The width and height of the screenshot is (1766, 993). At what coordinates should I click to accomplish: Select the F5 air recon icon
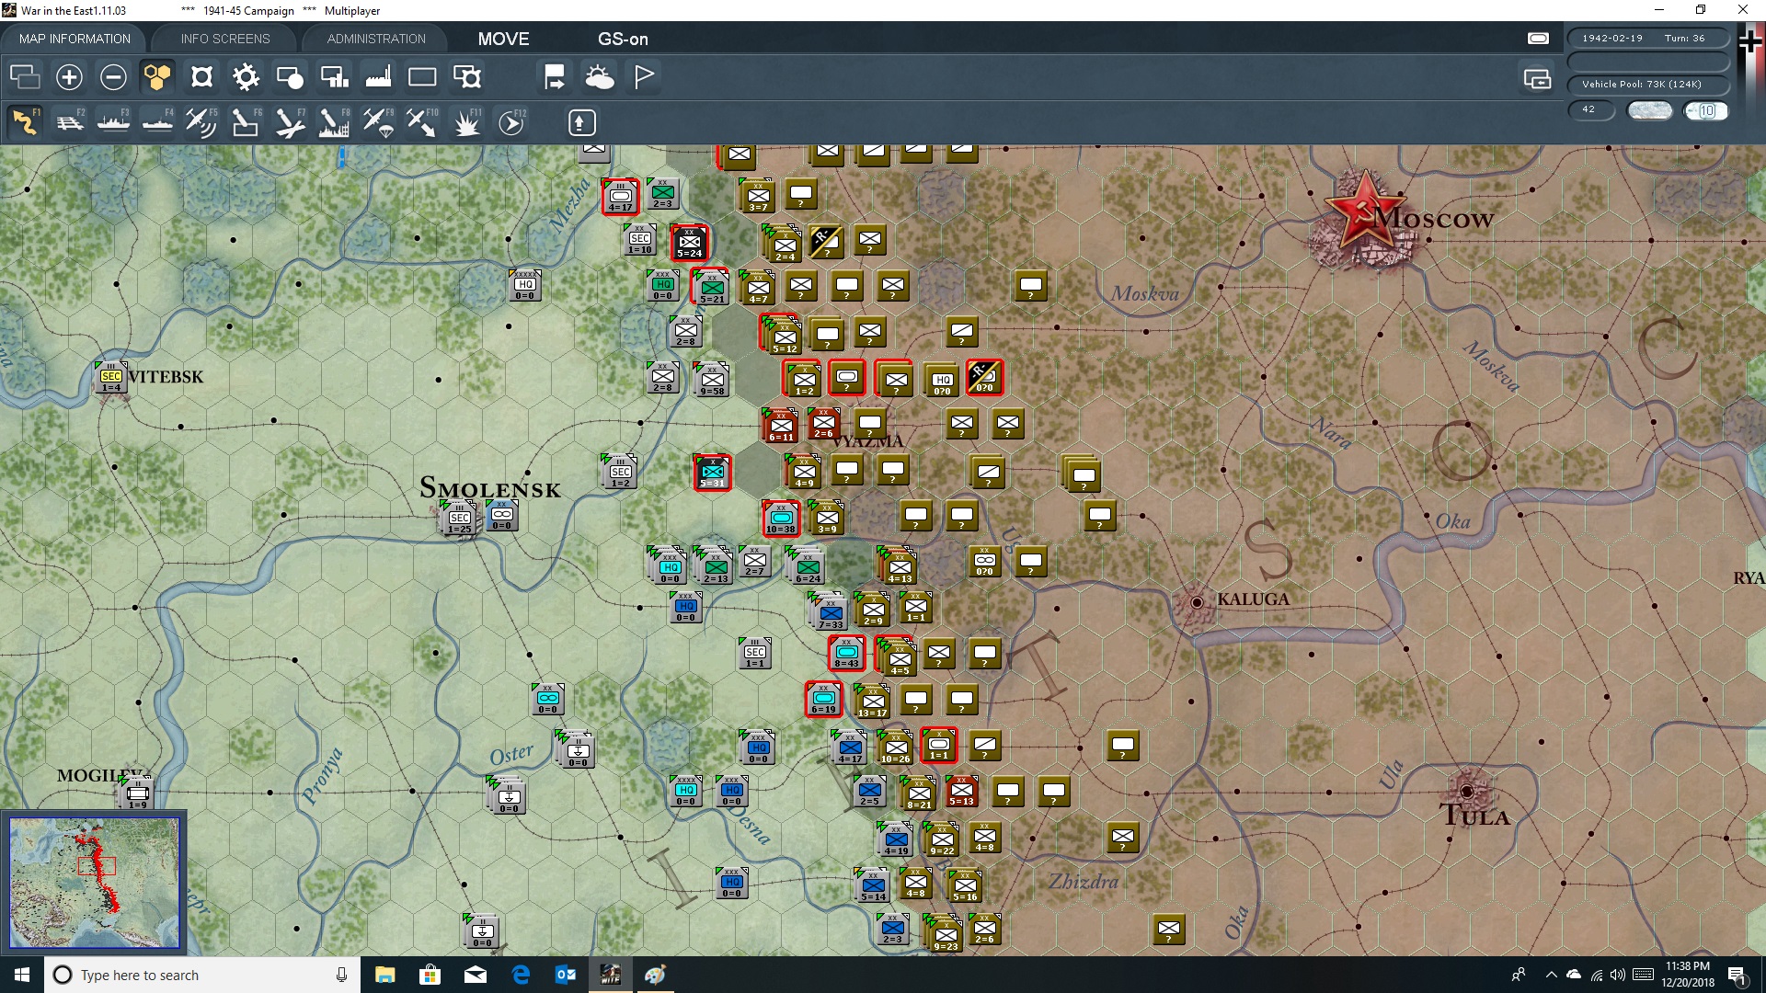point(201,122)
